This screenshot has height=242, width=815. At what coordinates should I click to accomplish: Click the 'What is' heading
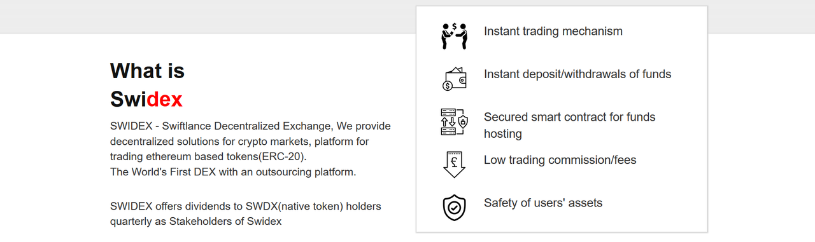[x=147, y=71]
